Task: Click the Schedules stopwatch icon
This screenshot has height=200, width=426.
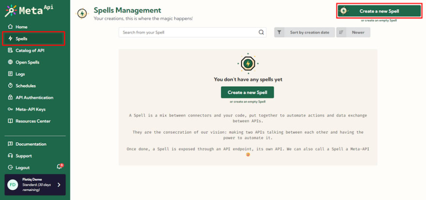Action: (10, 86)
